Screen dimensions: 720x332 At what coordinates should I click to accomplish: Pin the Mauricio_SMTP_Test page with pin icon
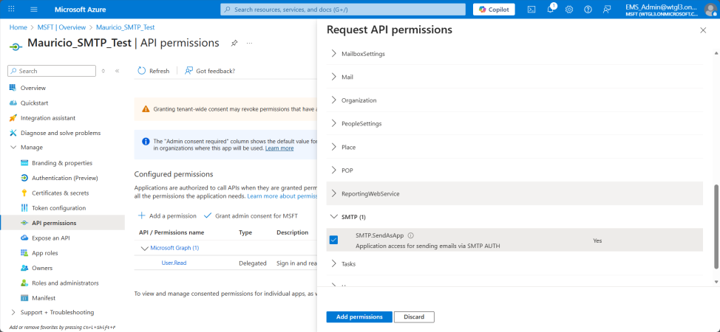pos(234,44)
